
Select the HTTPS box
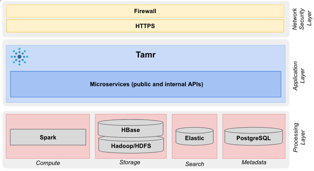[x=145, y=26]
